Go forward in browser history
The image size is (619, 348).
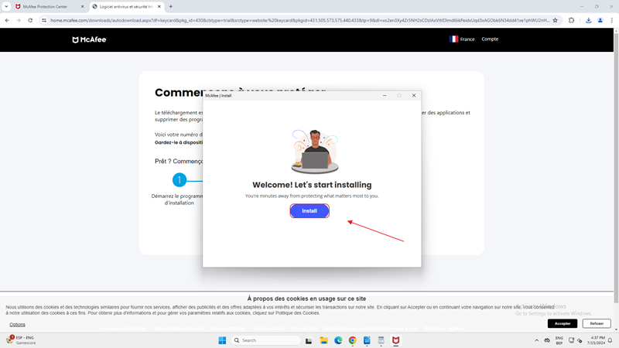(x=19, y=20)
